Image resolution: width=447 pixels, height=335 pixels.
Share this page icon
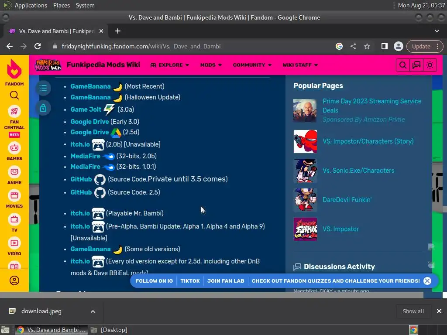tap(353, 46)
